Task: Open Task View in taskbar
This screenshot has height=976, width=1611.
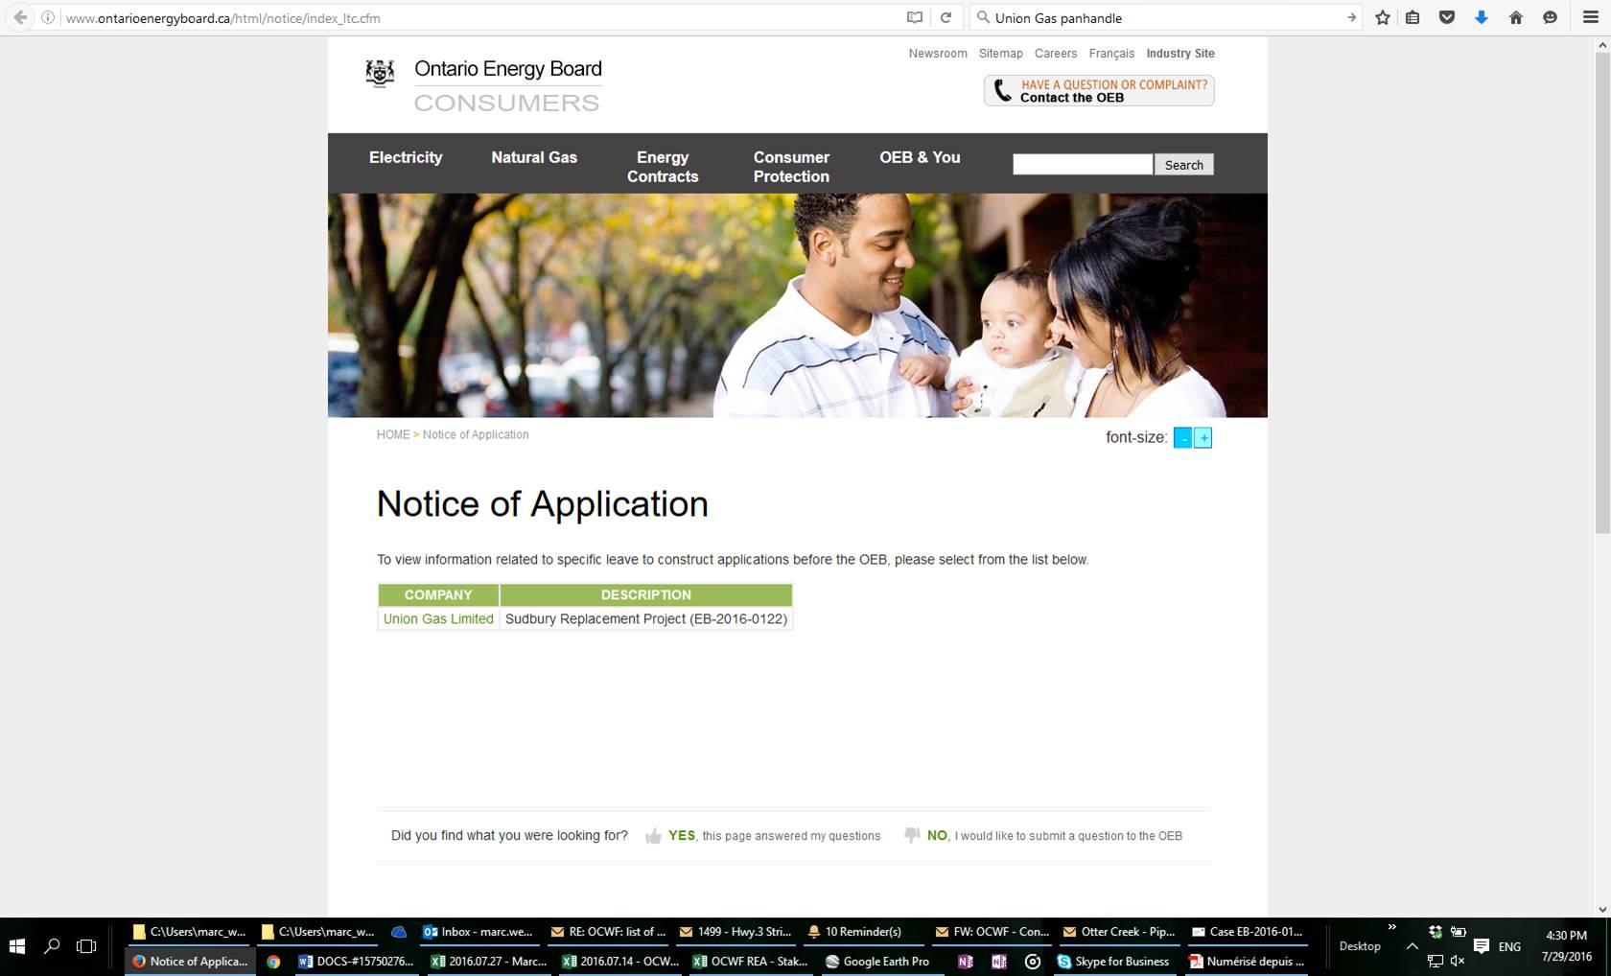Action: click(x=86, y=946)
